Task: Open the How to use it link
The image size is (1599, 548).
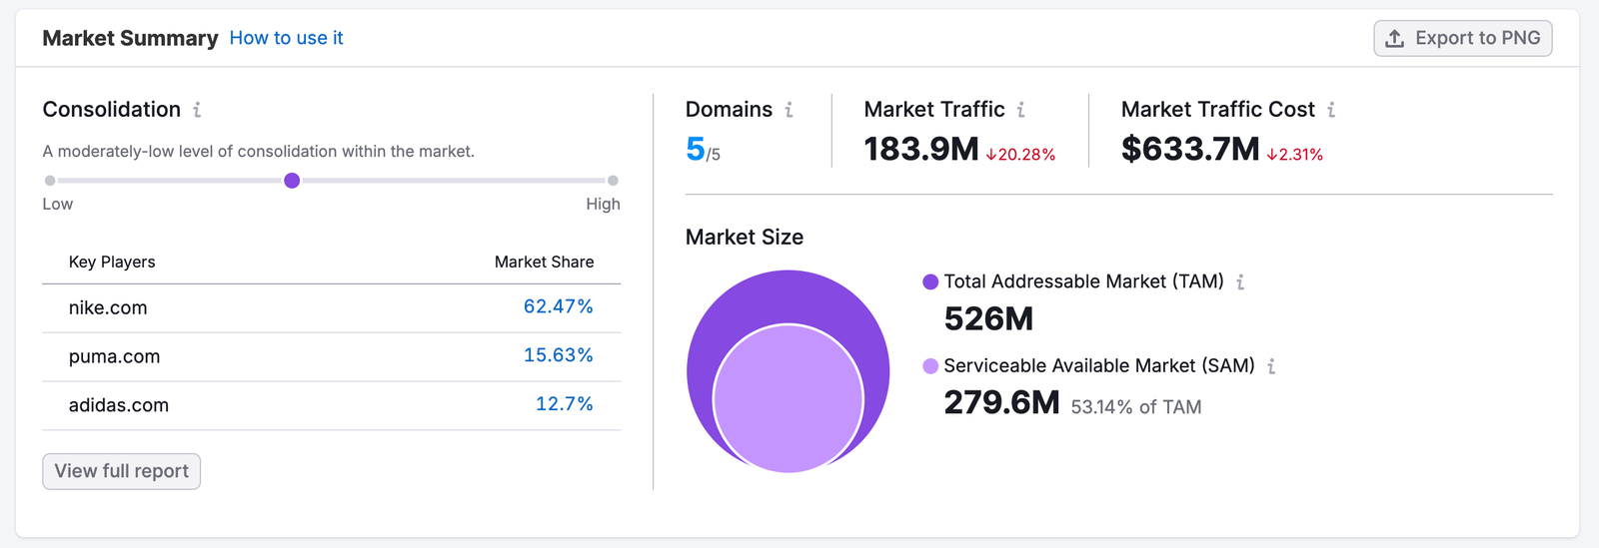Action: (x=286, y=38)
